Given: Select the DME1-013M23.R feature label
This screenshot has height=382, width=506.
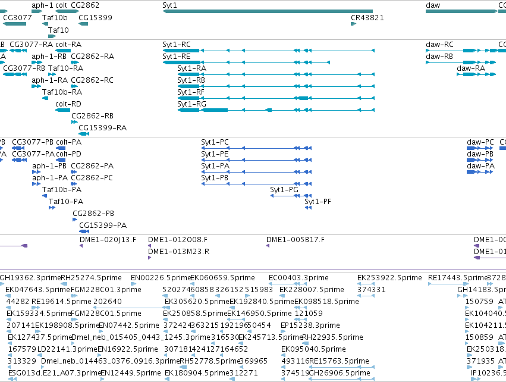Looking at the screenshot, I should (x=178, y=252).
